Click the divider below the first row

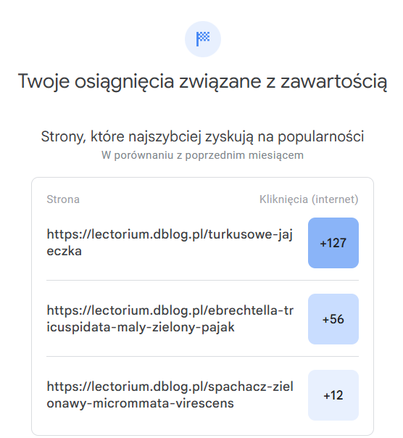(202, 280)
